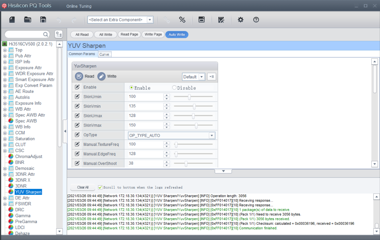Click the parameter pane scroll down arrow

point(374,164)
